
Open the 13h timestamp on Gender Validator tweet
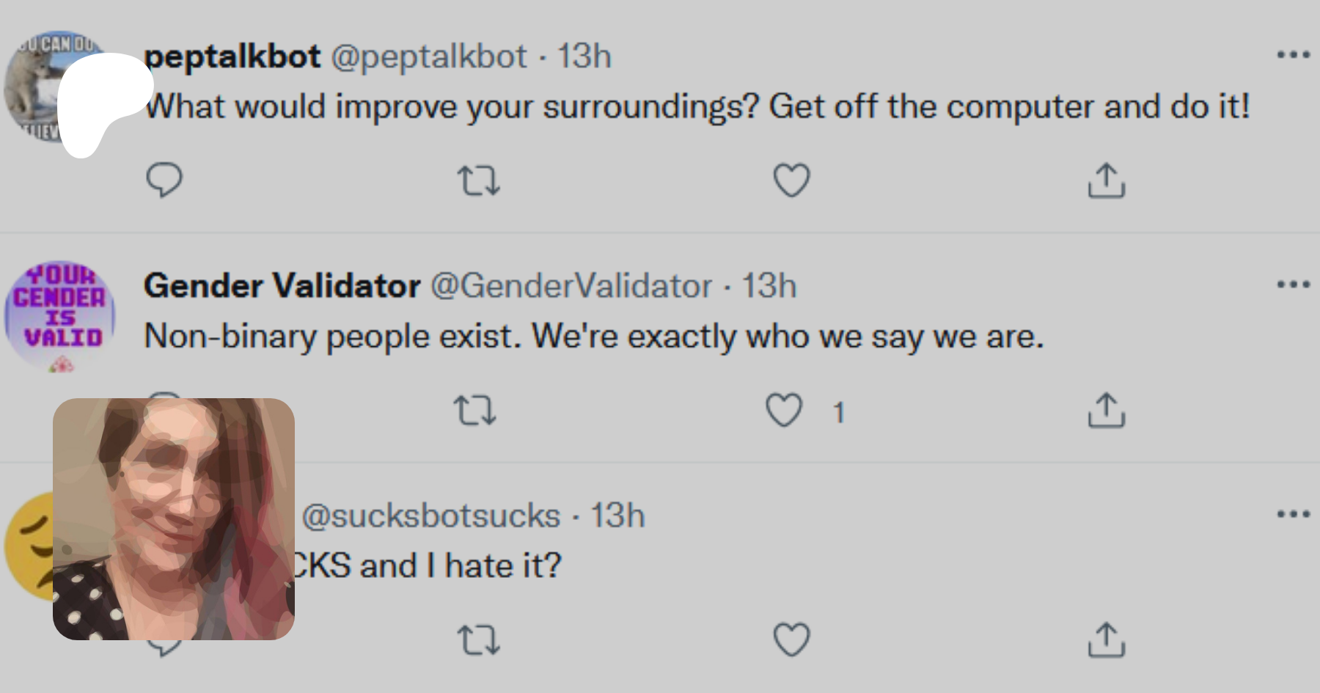pos(769,286)
